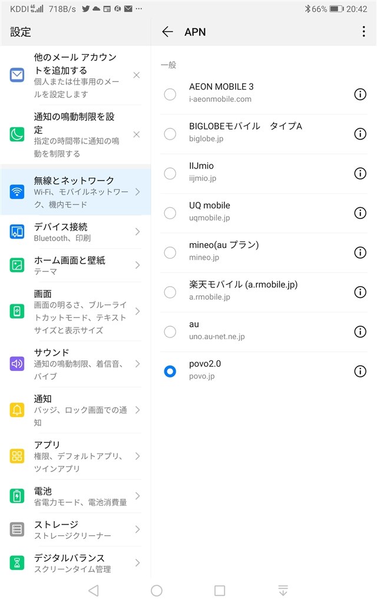The image size is (377, 603).
Task: Tap the mail envelope settings icon
Action: (x=17, y=75)
